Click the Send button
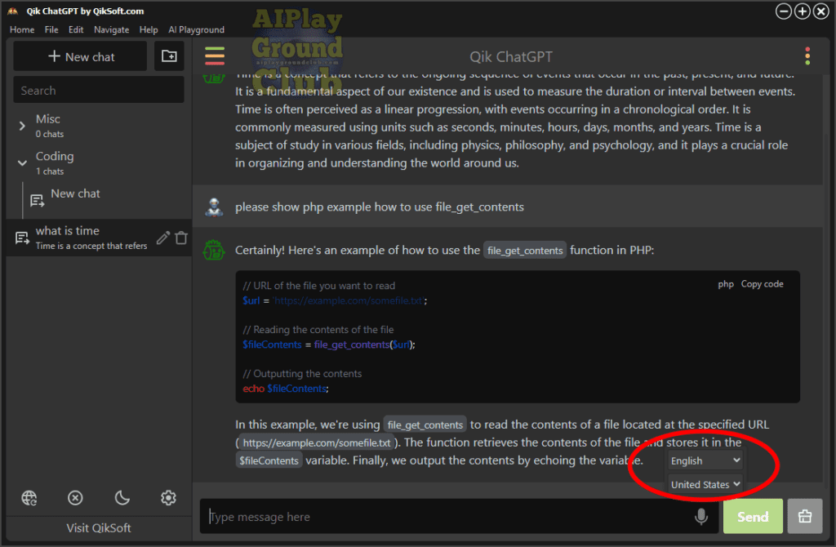 753,516
